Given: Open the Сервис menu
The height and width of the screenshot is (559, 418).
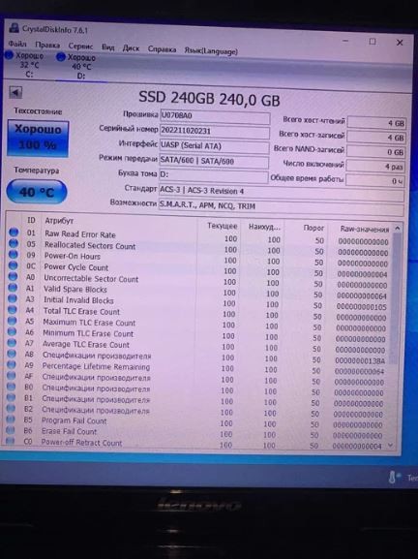Looking at the screenshot, I should click(x=80, y=46).
